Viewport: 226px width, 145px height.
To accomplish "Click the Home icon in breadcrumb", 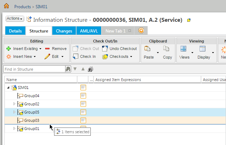I will (6, 6).
